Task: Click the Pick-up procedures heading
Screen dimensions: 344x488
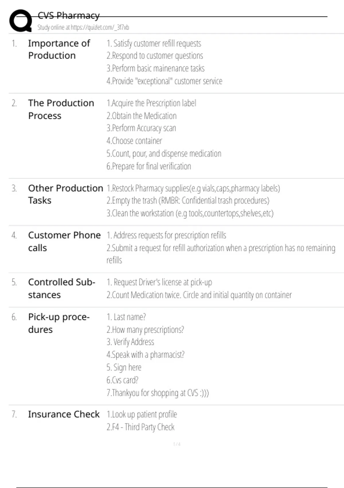Action: coord(59,323)
